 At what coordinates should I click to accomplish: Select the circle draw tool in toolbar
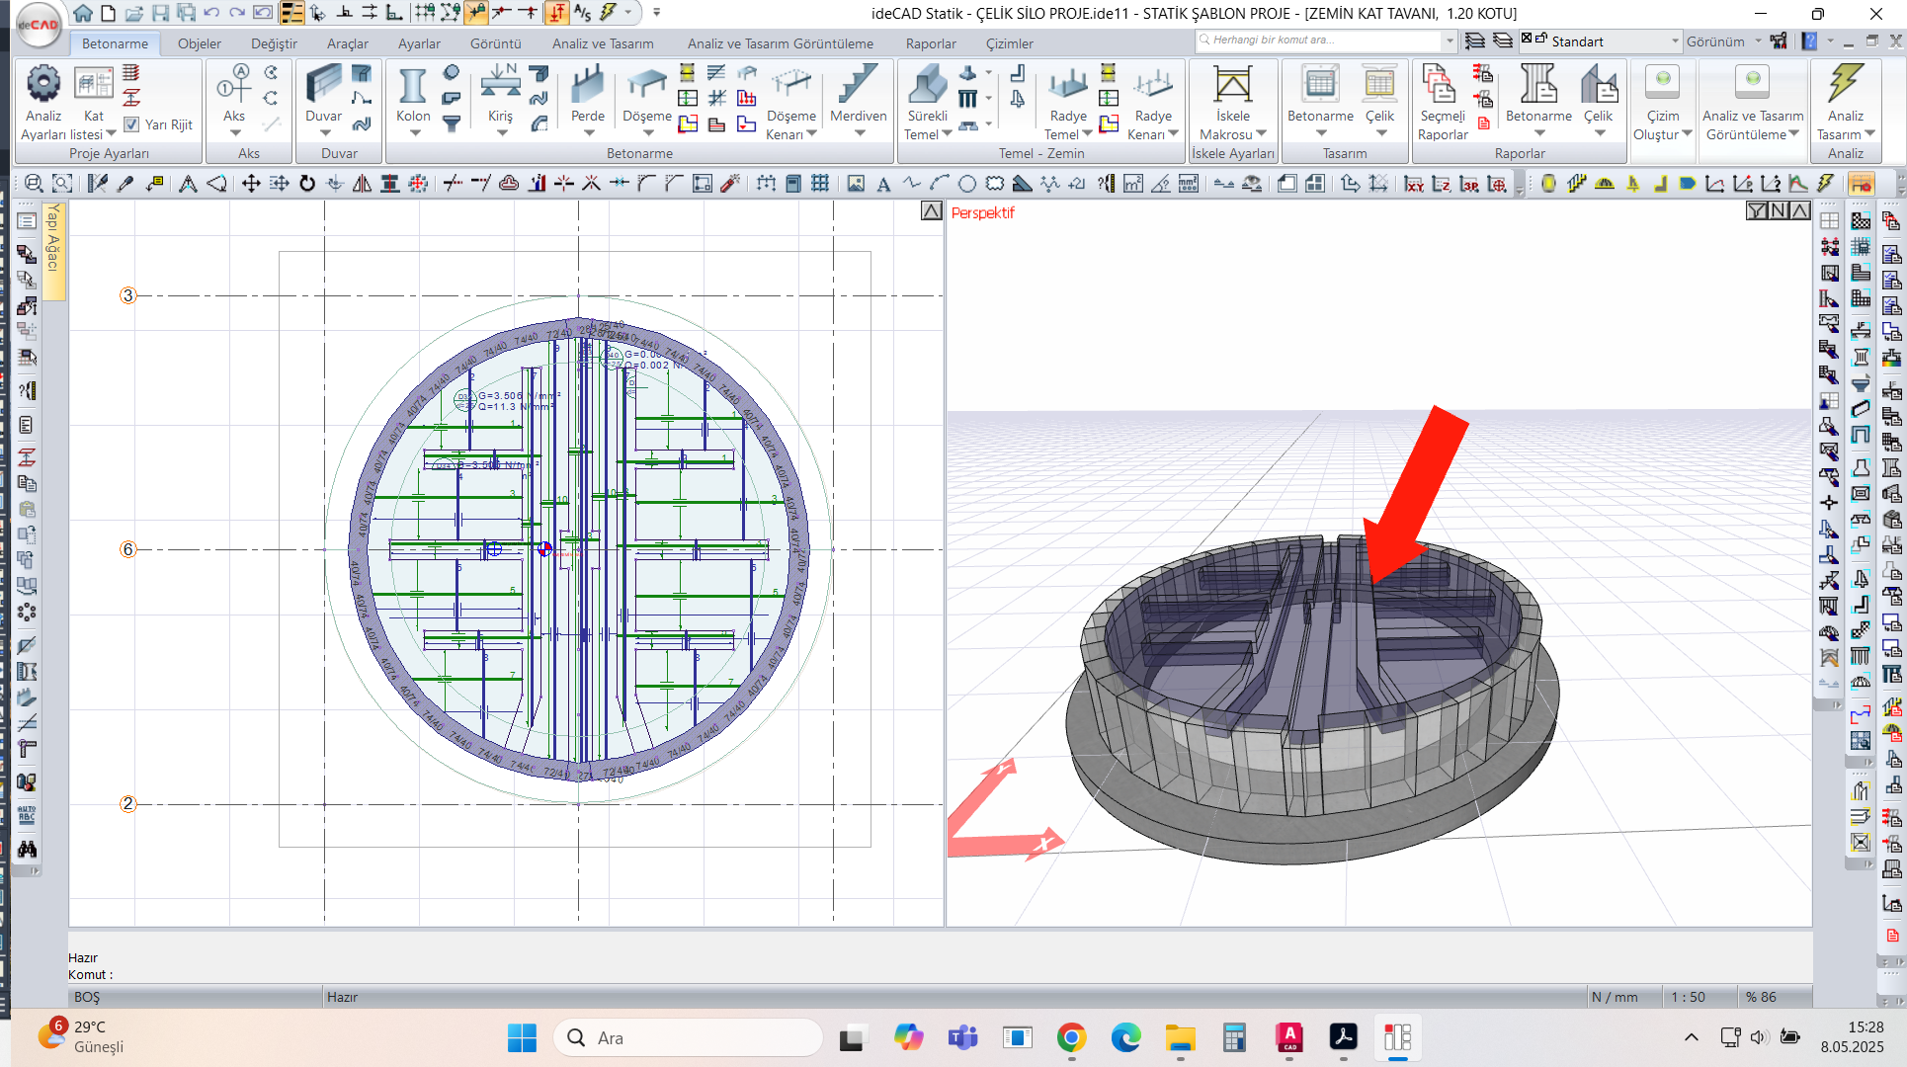[967, 184]
